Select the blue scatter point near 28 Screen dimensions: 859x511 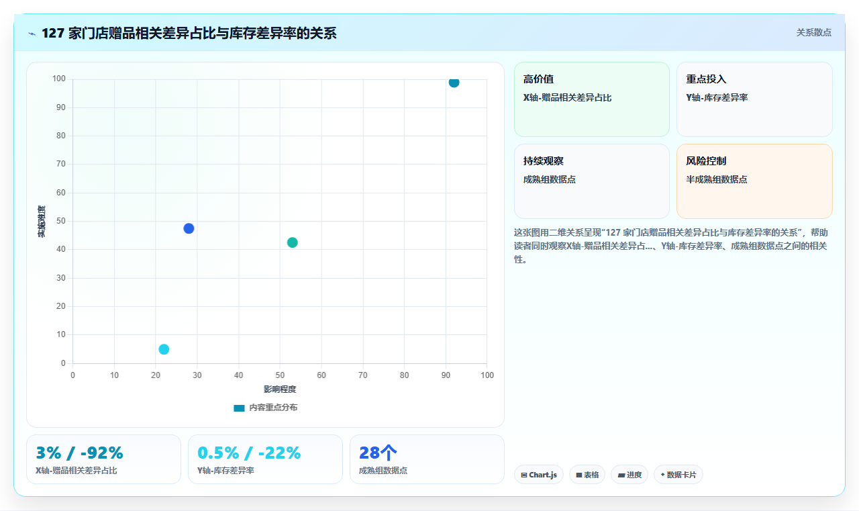click(x=189, y=228)
